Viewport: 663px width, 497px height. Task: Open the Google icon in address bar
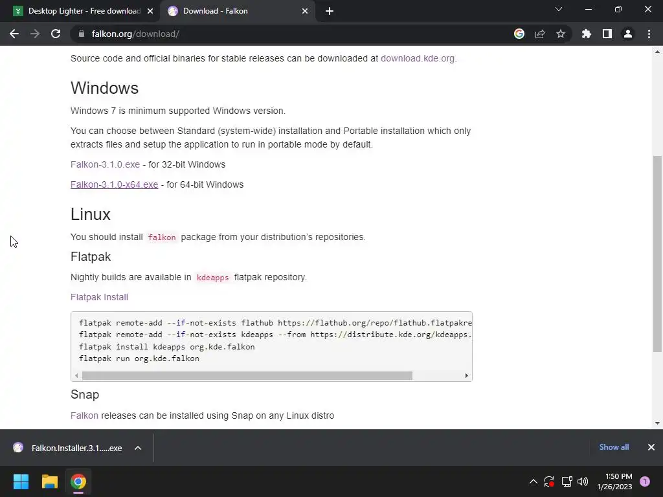(x=519, y=34)
